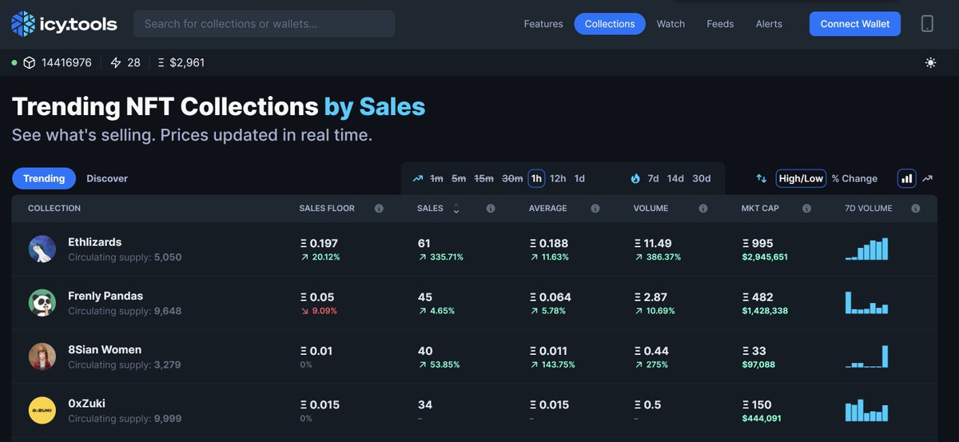
Task: Open the 0xZuki collection link
Action: point(86,404)
